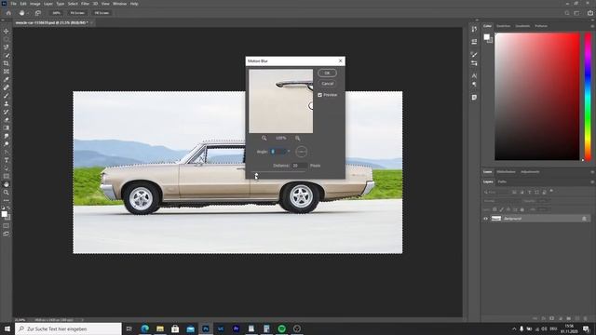Select the Type tool
The width and height of the screenshot is (596, 335).
7,160
